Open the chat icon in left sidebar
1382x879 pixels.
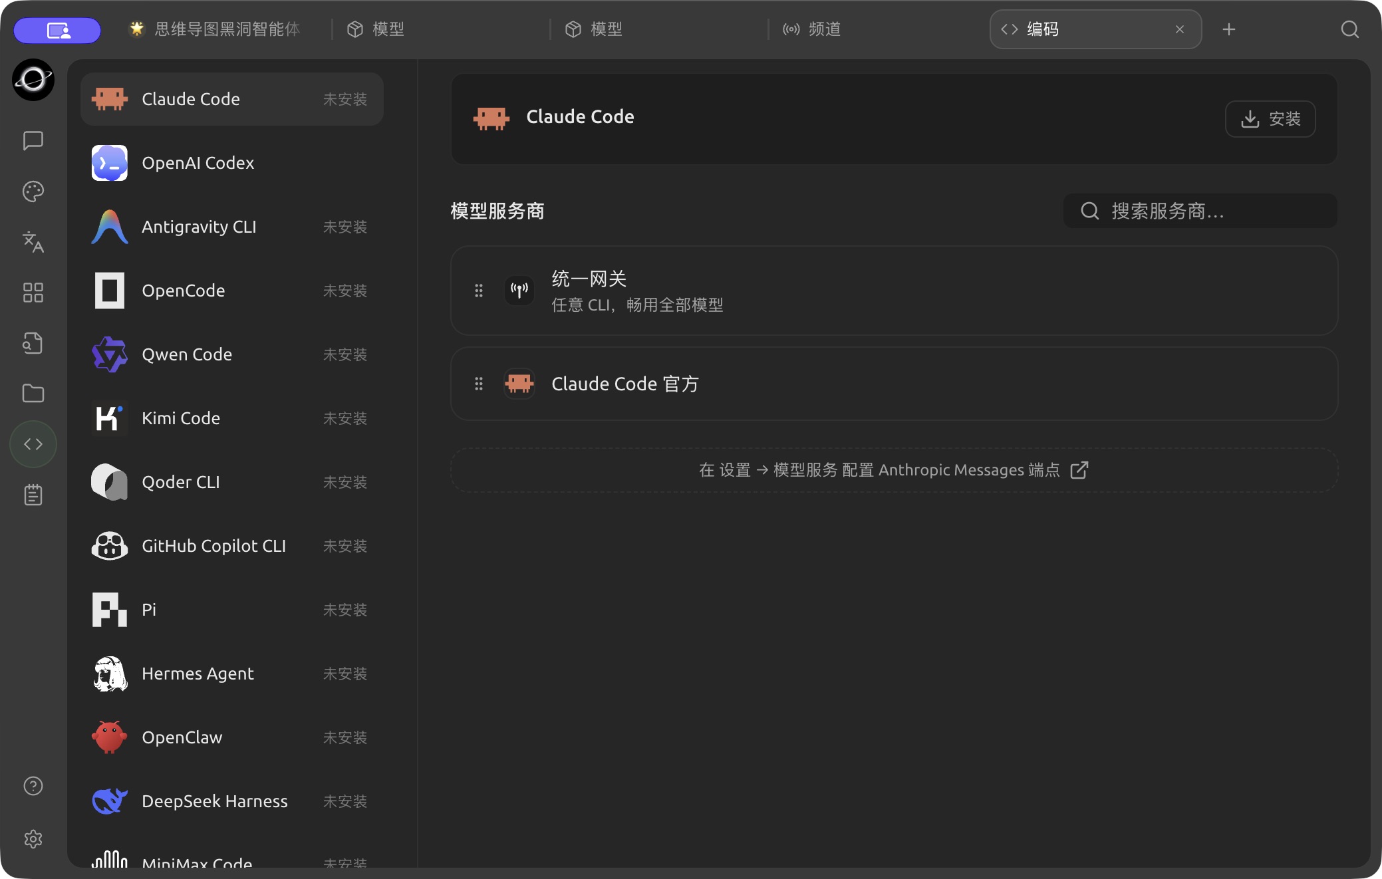coord(33,140)
